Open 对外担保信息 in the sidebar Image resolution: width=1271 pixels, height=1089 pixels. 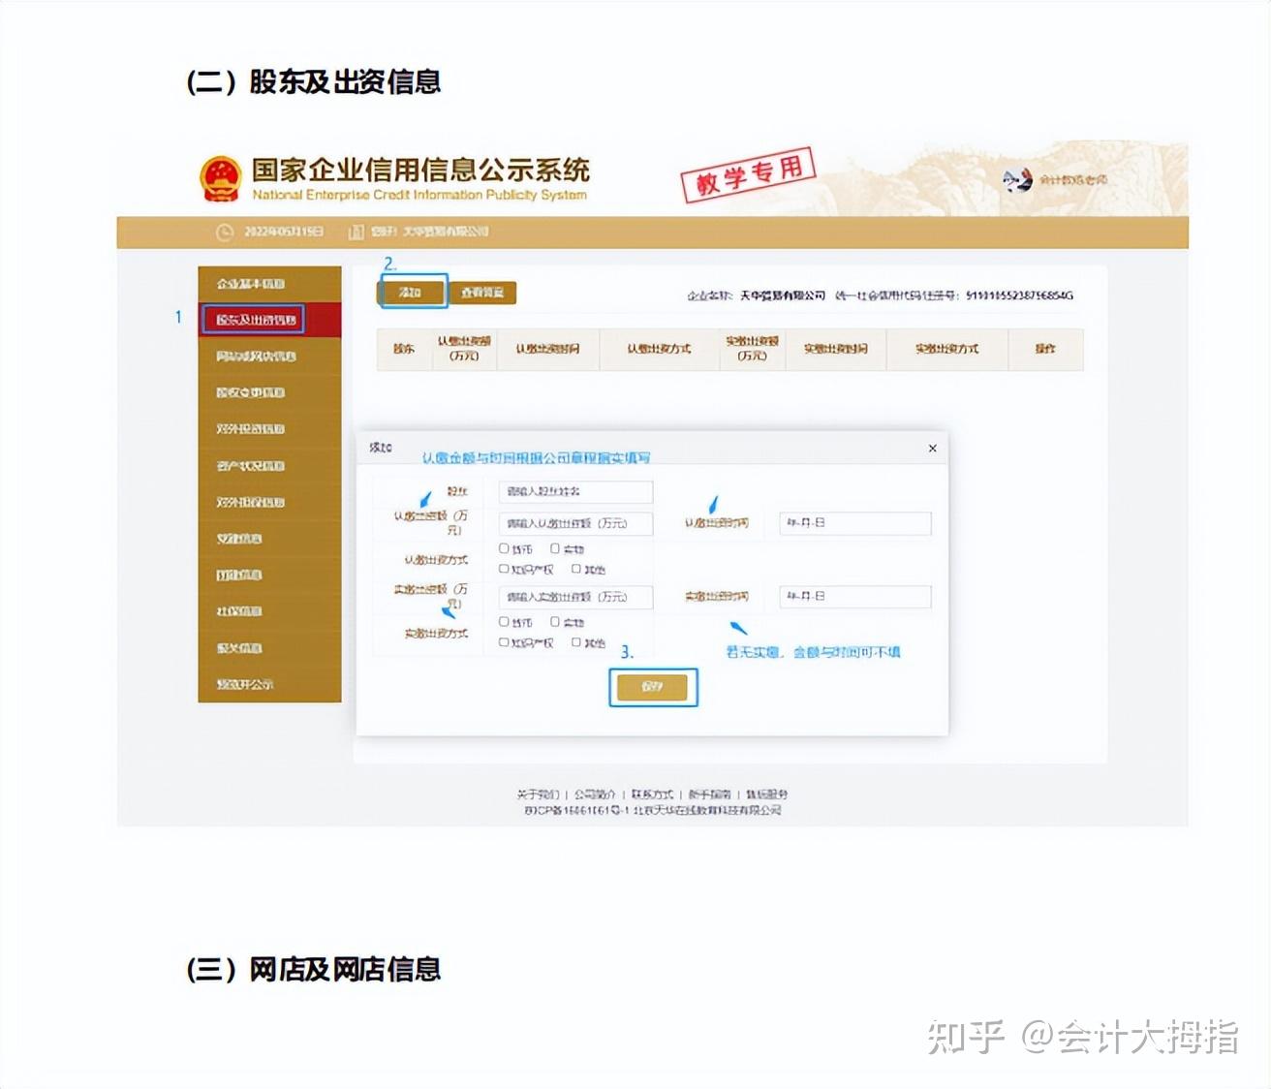[x=269, y=502]
